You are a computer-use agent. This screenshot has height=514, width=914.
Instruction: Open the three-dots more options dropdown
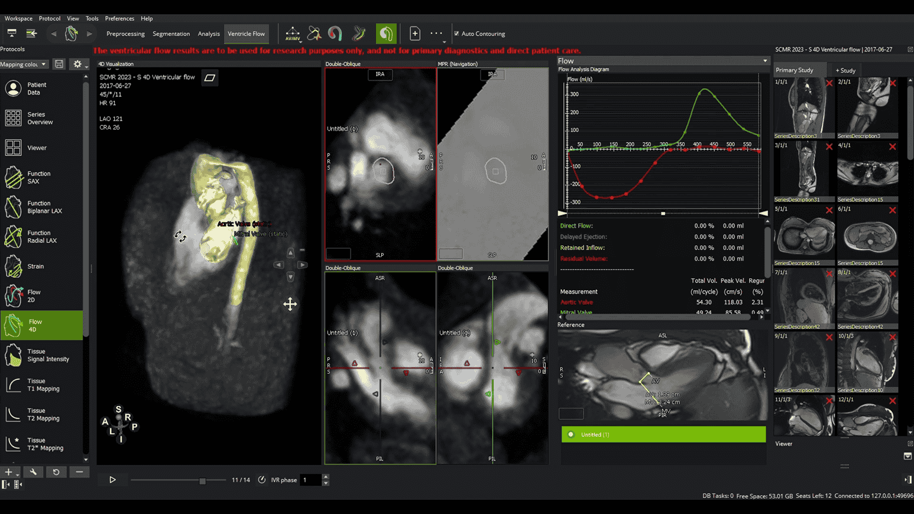(437, 34)
